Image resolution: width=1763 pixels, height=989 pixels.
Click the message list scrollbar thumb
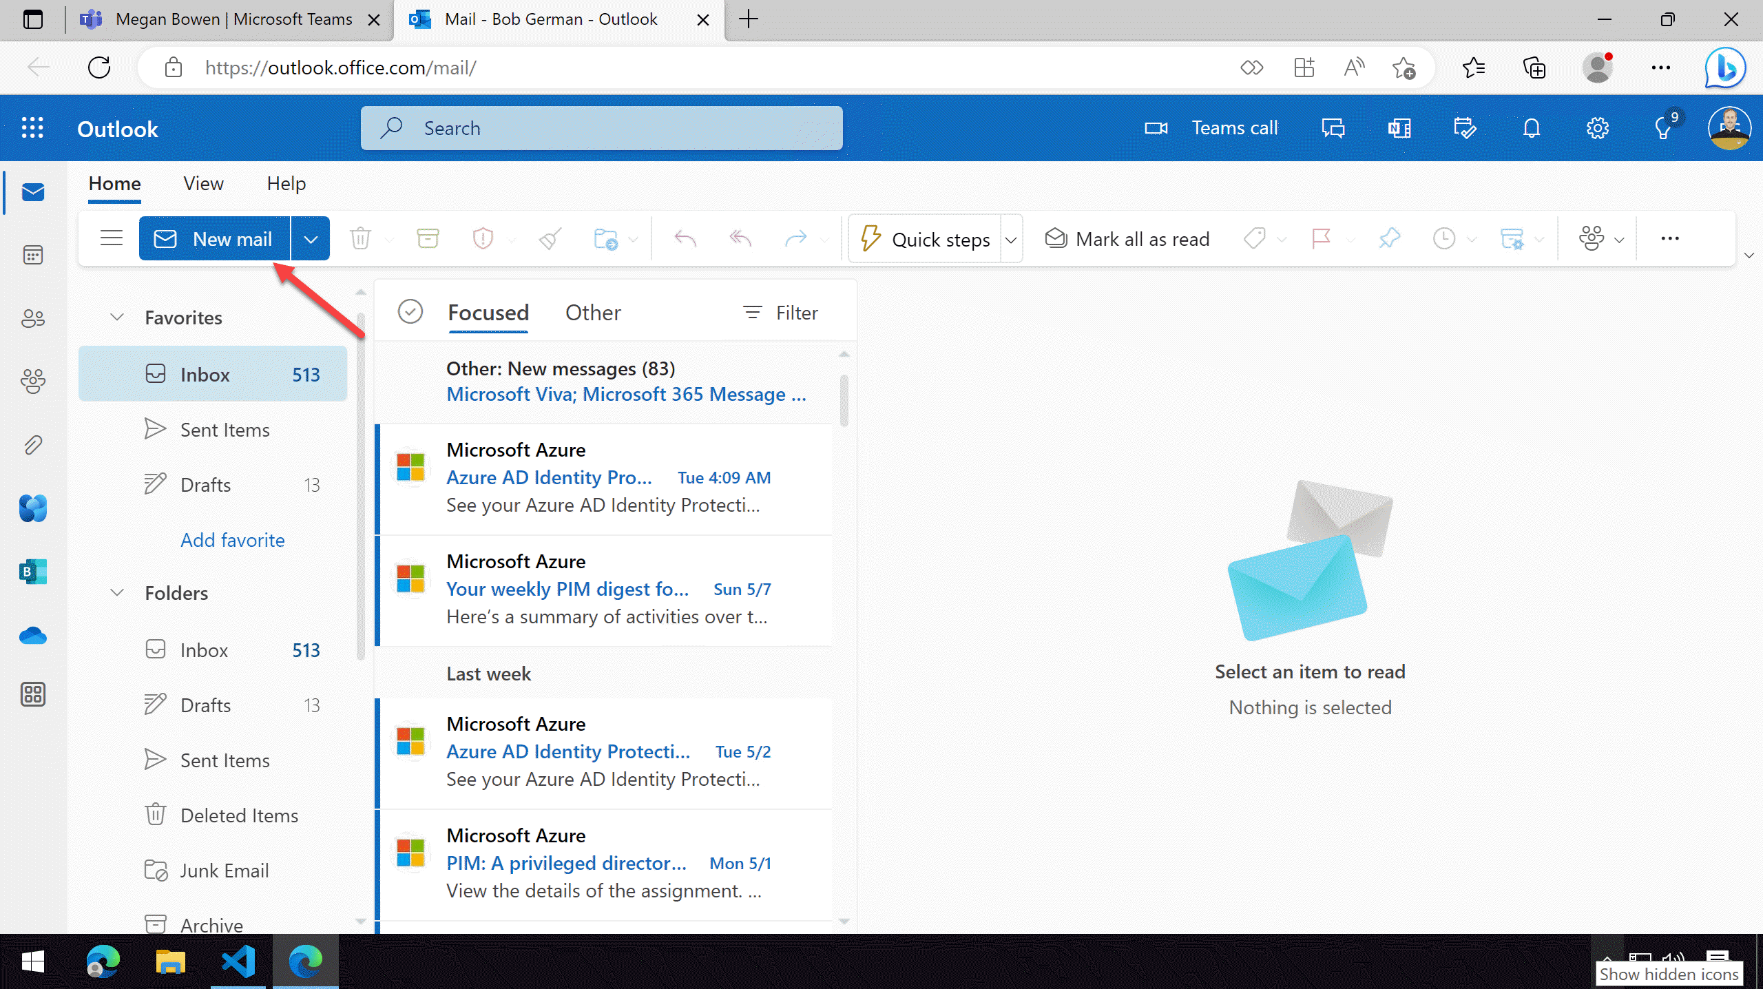[844, 399]
